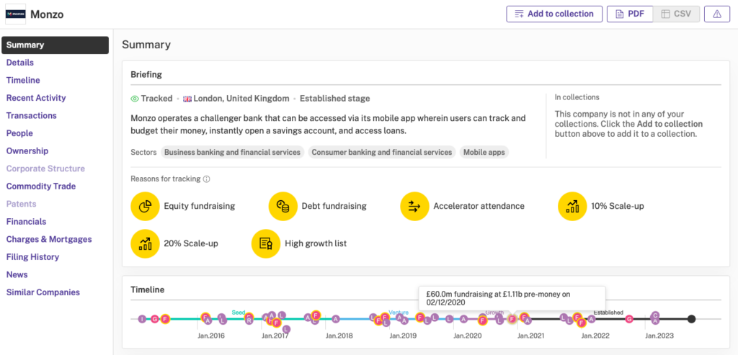The width and height of the screenshot is (738, 355).
Task: Click the green eye Tracked icon
Action: click(135, 99)
